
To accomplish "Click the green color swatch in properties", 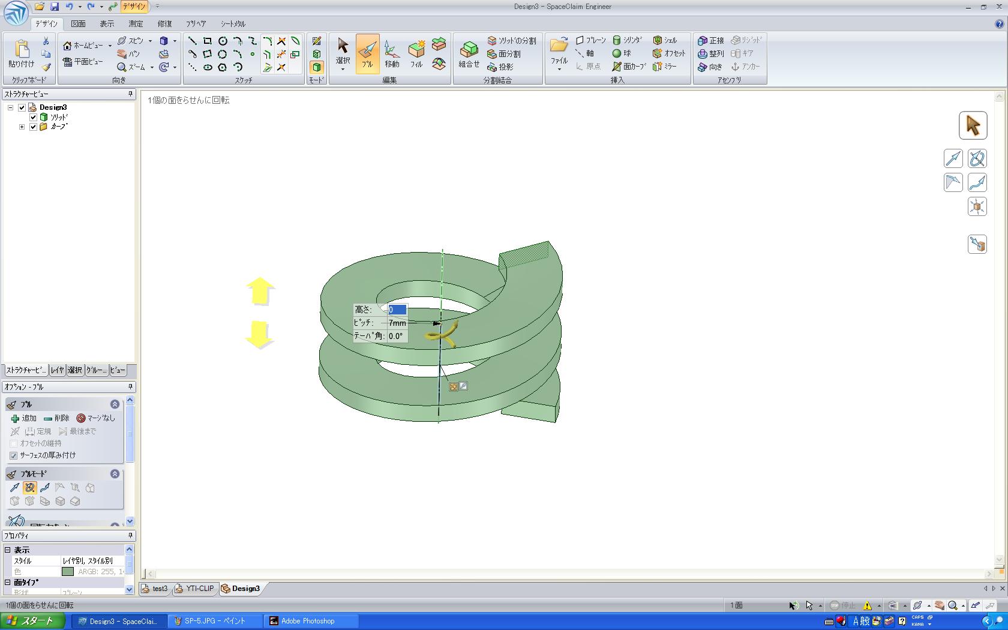I will click(68, 572).
